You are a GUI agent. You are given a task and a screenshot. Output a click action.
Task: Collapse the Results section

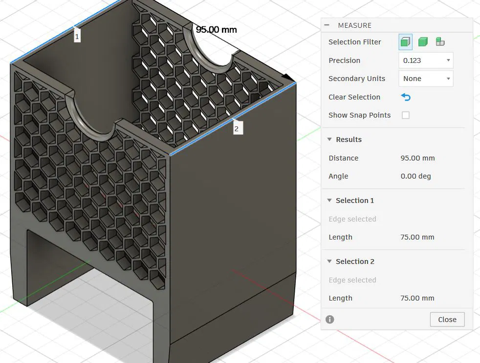[329, 140]
